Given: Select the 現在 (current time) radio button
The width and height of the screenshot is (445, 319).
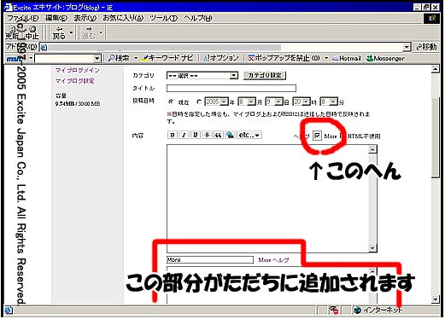Looking at the screenshot, I should [171, 101].
